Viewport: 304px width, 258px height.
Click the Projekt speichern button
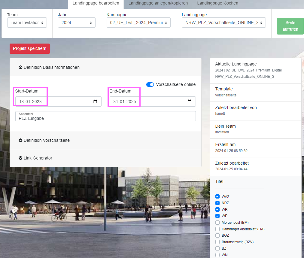pos(29,49)
